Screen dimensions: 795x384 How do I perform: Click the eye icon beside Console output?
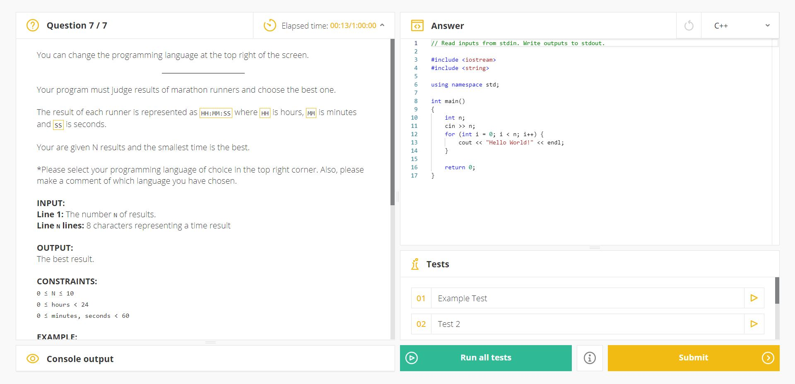(32, 358)
